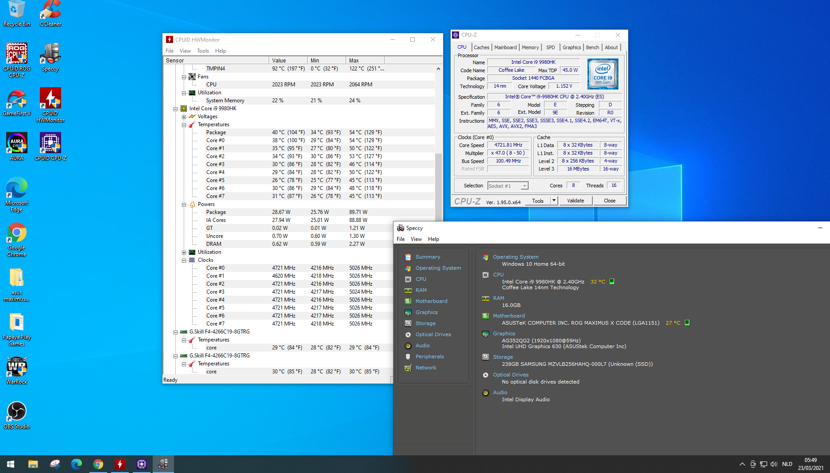This screenshot has width=830, height=473.
Task: Collapse the first G.Skill F4-4266C19-8GTRG node
Action: point(176,332)
